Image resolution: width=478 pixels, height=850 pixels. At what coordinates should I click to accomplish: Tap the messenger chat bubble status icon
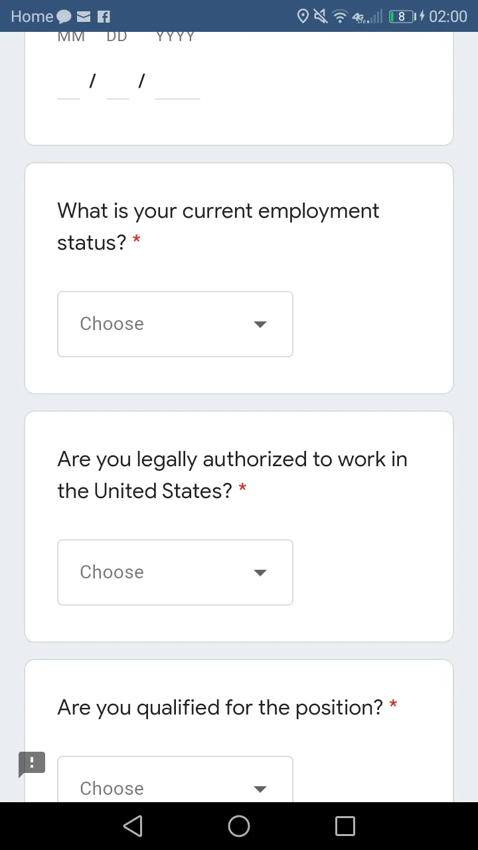coord(64,17)
